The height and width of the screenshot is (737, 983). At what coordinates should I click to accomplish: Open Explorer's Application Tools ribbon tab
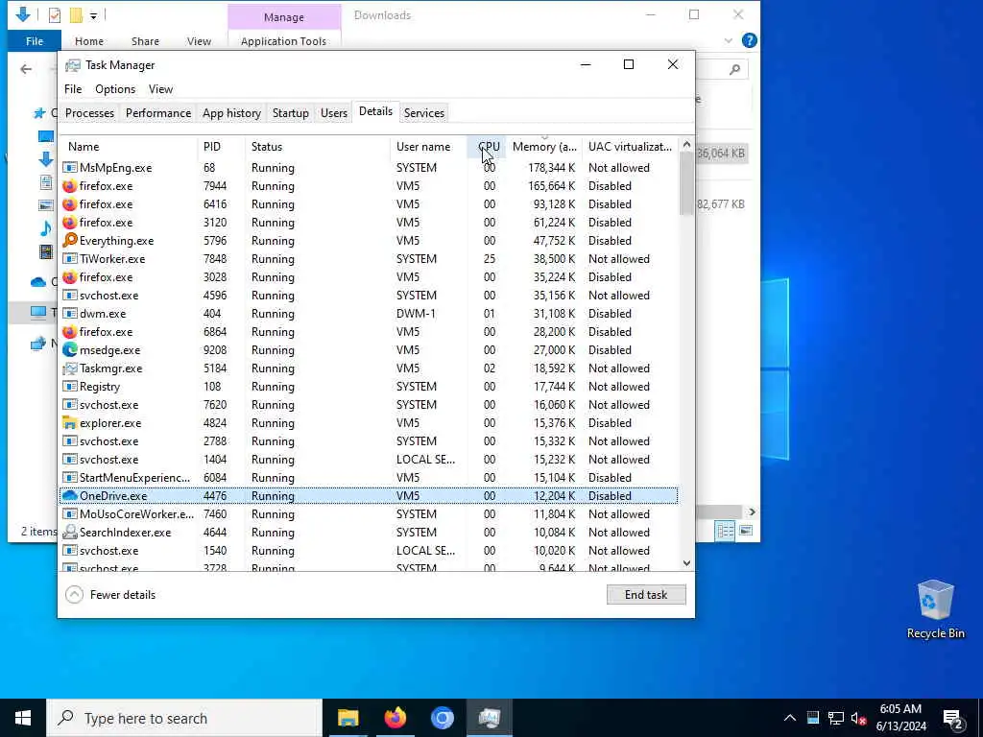tap(283, 41)
